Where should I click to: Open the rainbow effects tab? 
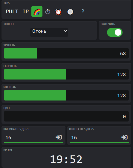[37, 11]
